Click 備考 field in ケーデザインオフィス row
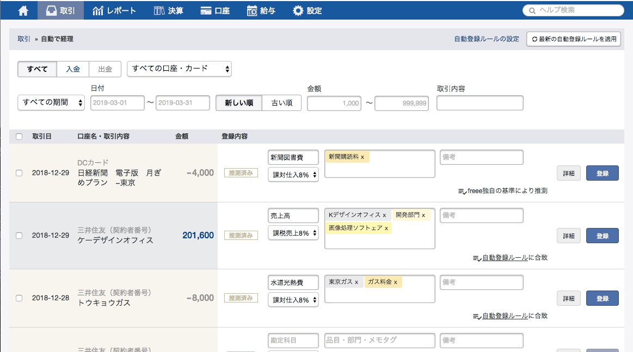The image size is (633, 352). pos(482,215)
